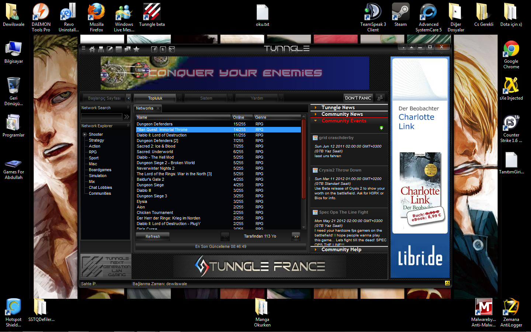Collapse the Network Search panel chevron
Screen dimensions: 531x332
(x=128, y=107)
